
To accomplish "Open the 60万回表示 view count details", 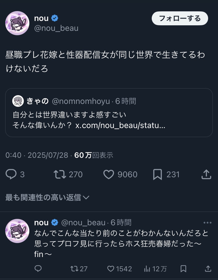I will tap(94, 155).
